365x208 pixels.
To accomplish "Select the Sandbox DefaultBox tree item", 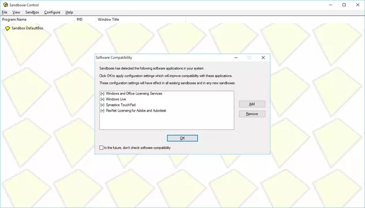I will coord(27,28).
